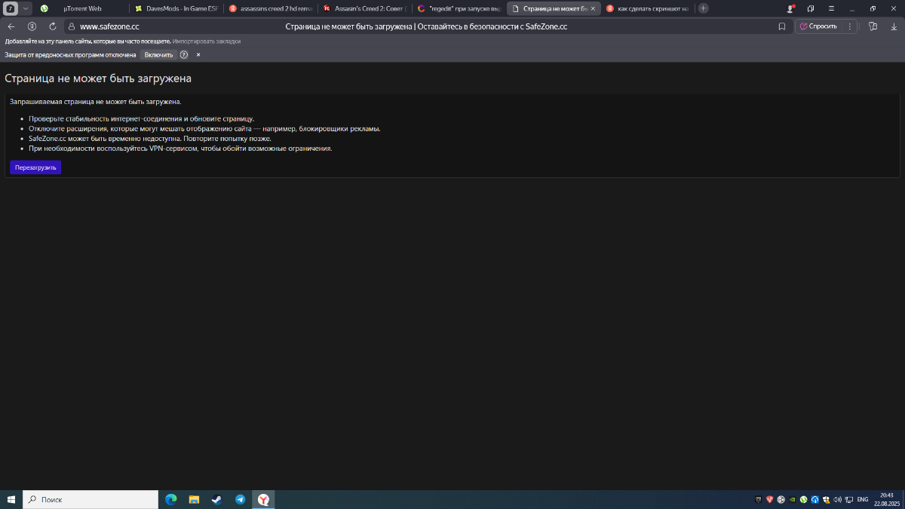Open the Windows Start menu
Viewport: 905px width, 509px height.
click(x=11, y=499)
